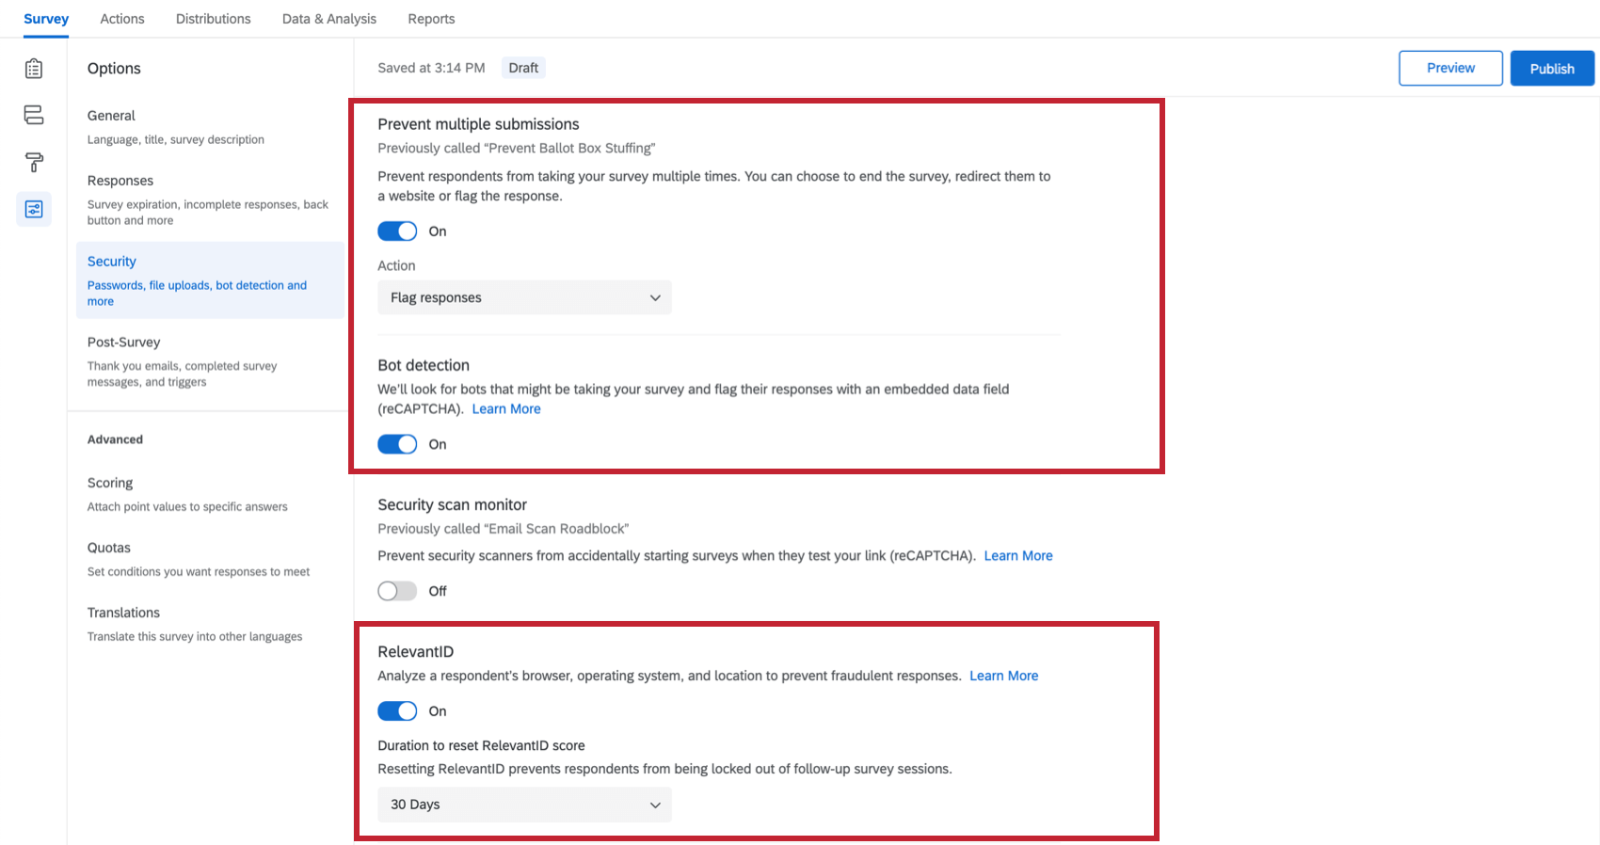Viewport: 1600px width, 845px height.
Task: Expand the 30 Days duration dropdown
Action: (x=524, y=805)
